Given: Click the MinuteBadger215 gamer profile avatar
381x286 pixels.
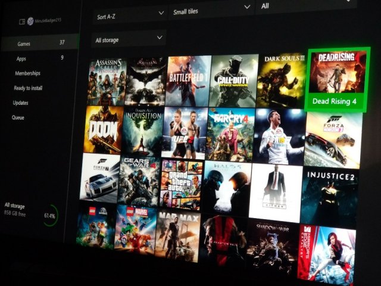Looking at the screenshot, I should click(x=30, y=21).
